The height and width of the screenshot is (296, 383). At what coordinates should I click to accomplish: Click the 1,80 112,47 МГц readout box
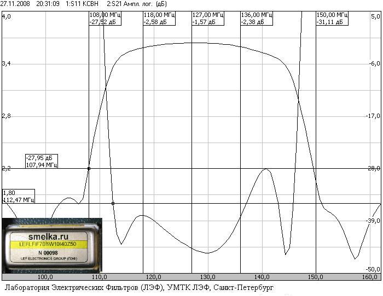point(19,196)
